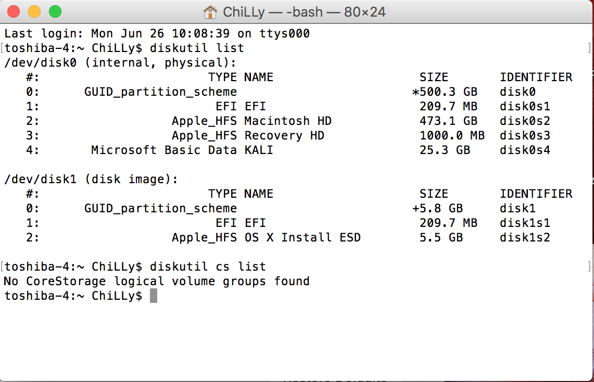Viewport: 594px width, 382px height.
Task: Click the '5.5 GB' size value
Action: pyautogui.click(x=441, y=237)
